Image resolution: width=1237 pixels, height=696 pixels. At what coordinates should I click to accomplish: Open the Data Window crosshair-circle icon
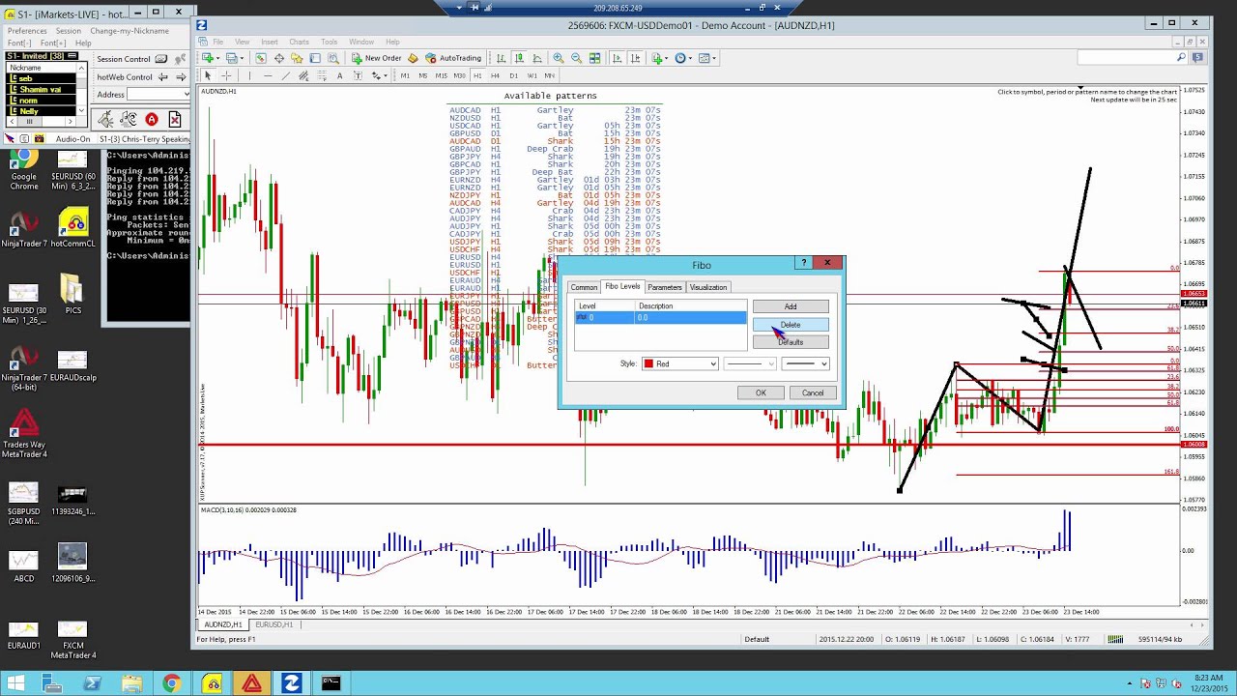coord(279,58)
